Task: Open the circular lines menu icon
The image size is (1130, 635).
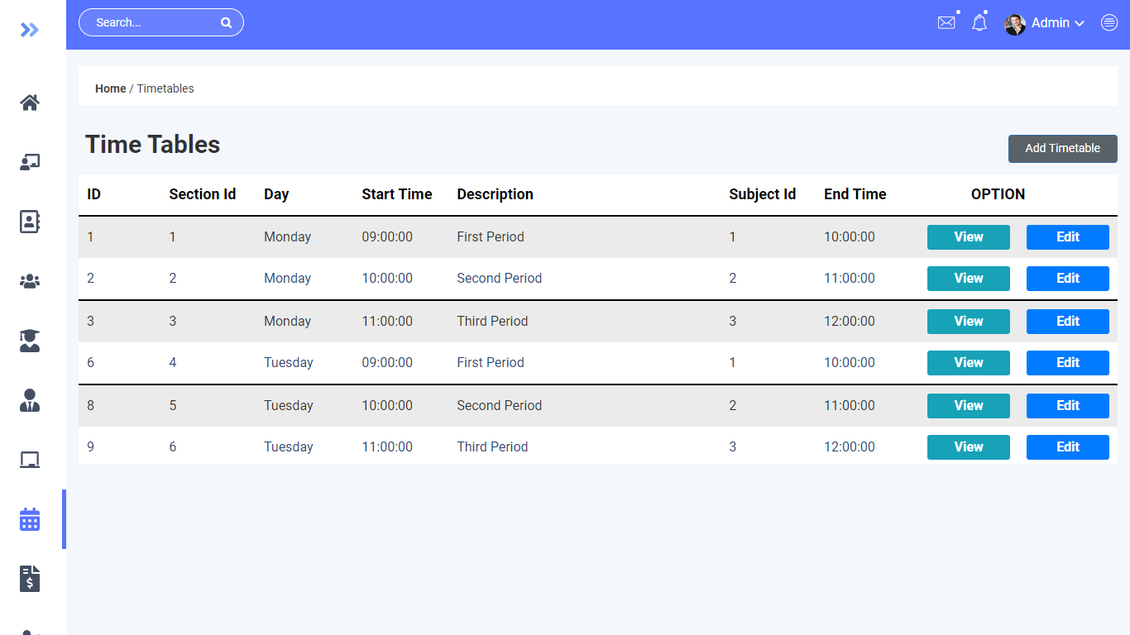Action: tap(1109, 23)
